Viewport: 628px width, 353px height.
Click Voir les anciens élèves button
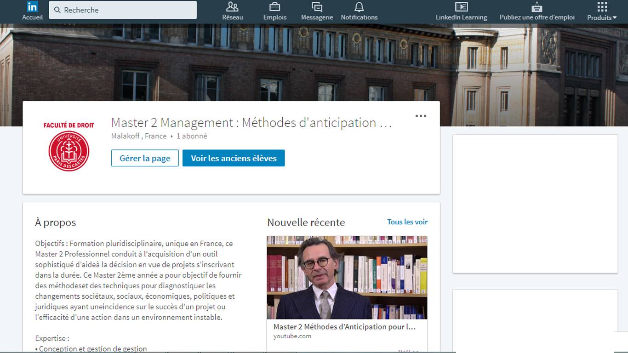(234, 158)
